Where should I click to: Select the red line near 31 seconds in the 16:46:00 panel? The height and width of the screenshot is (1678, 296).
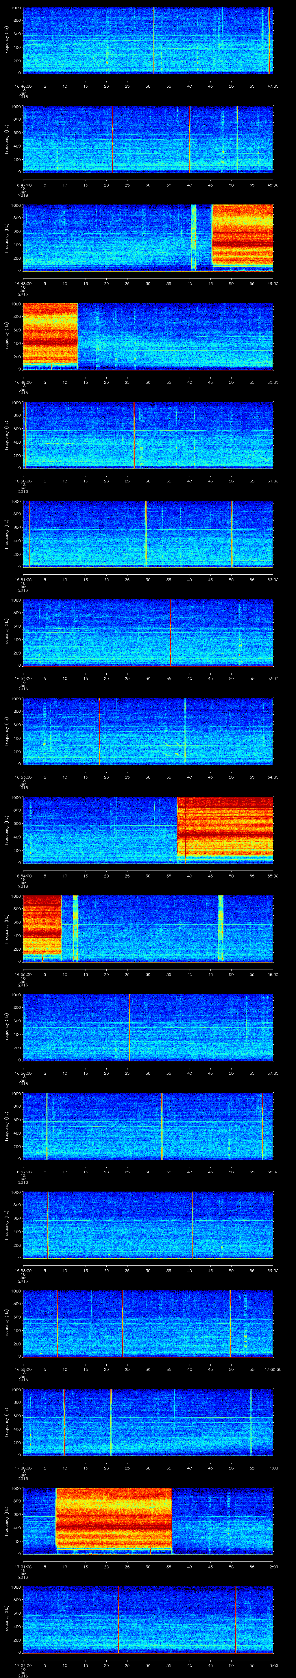pos(153,40)
